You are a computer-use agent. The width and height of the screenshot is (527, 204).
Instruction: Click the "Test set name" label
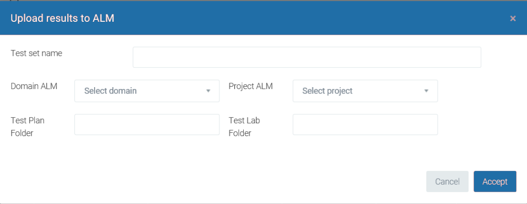click(x=36, y=53)
